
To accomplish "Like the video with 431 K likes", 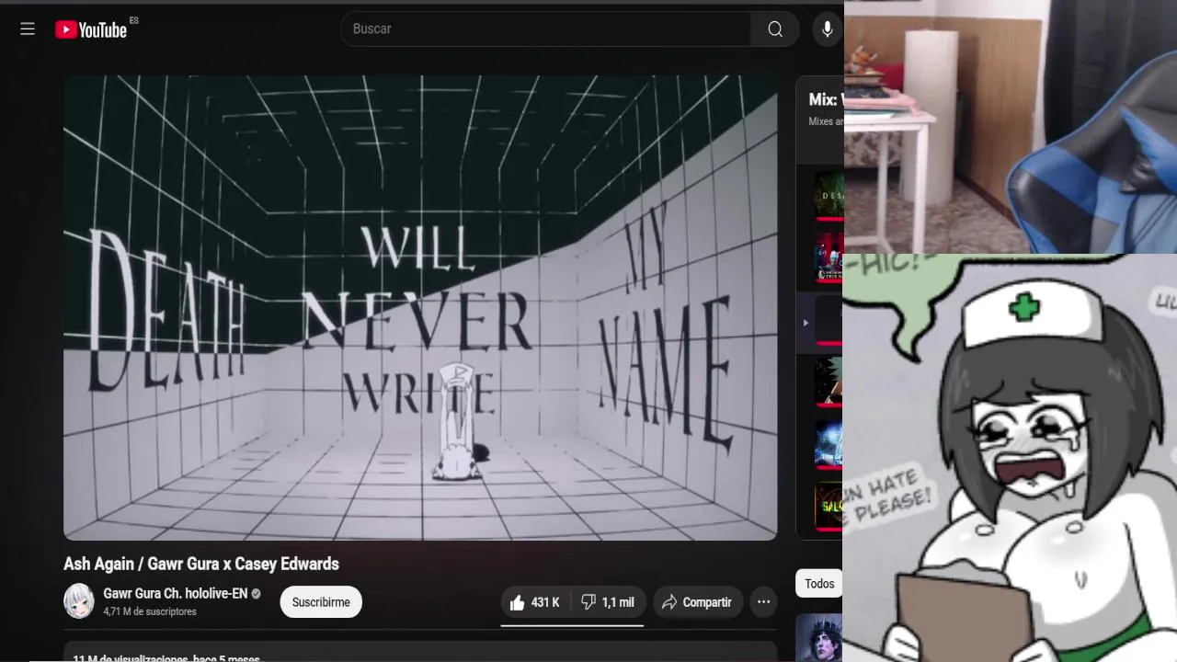I will click(535, 602).
